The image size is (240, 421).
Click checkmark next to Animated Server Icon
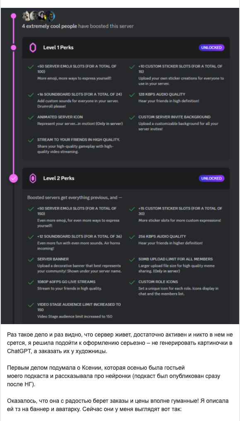click(x=31, y=118)
